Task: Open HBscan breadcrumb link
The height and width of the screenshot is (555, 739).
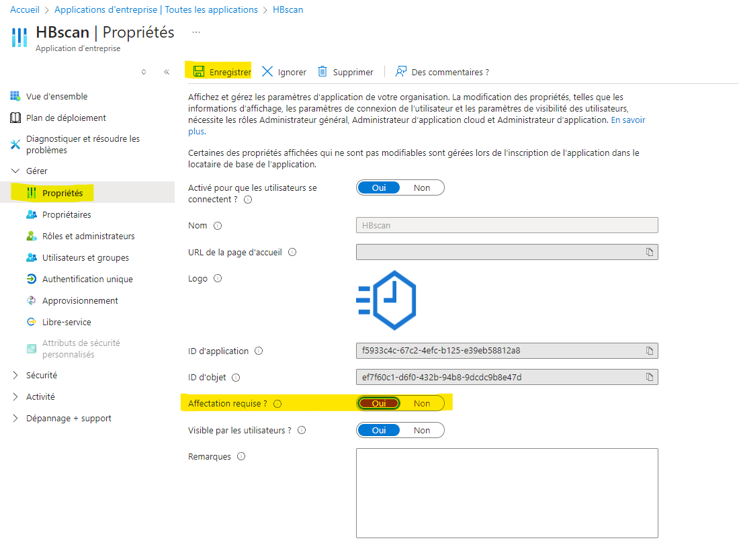Action: (288, 9)
